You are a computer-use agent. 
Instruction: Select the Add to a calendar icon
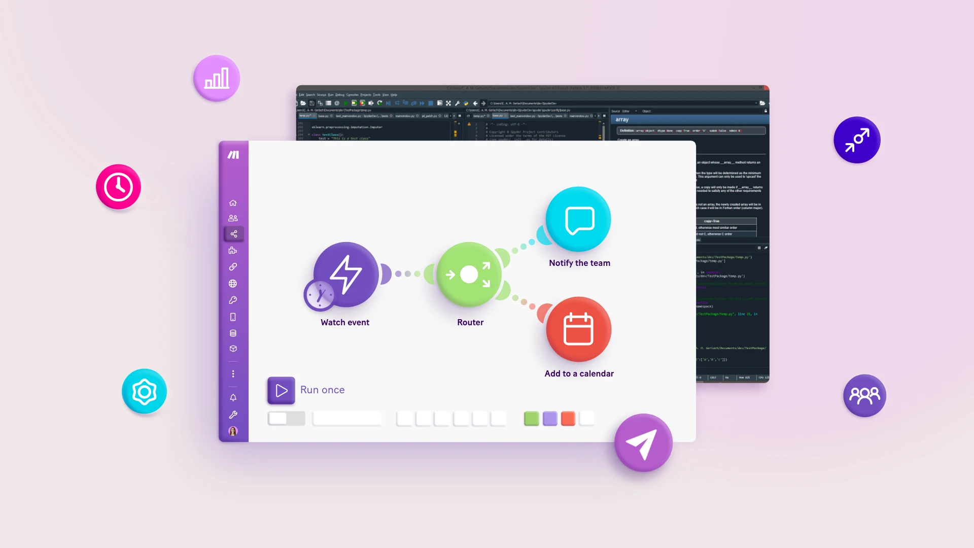tap(579, 329)
